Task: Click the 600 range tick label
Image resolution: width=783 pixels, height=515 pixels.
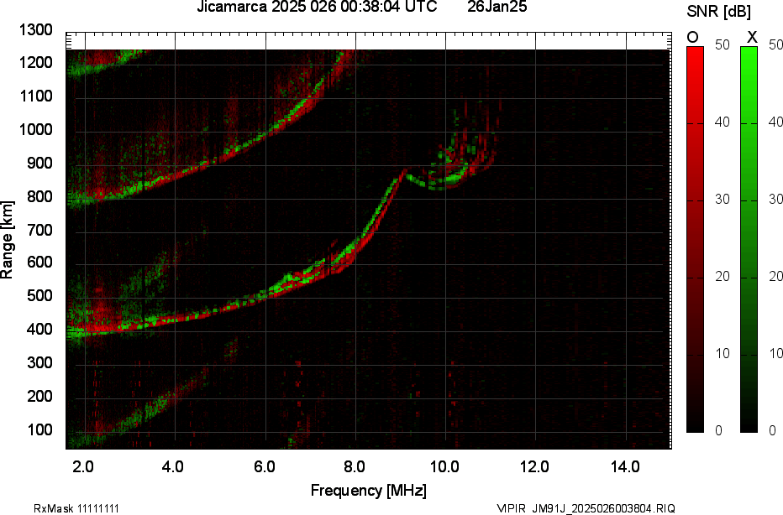Action: coord(39,263)
